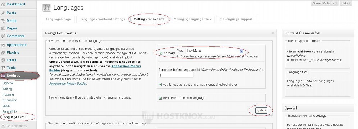Collapse the admin sidebar menu
The image size is (358, 129).
17,126
